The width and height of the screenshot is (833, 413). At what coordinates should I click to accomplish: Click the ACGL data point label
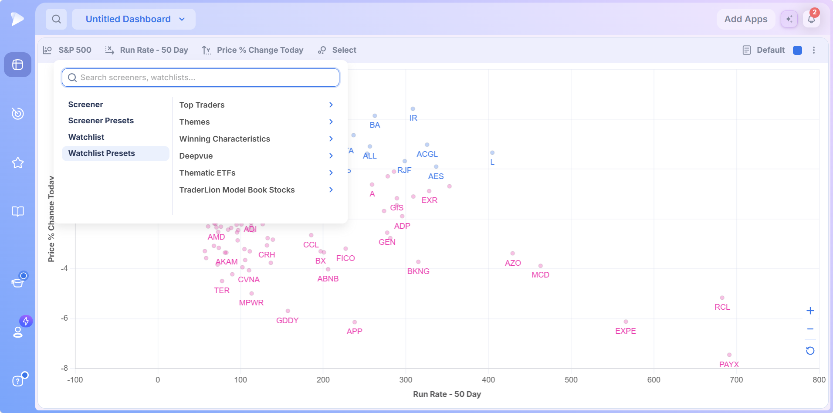coord(427,154)
